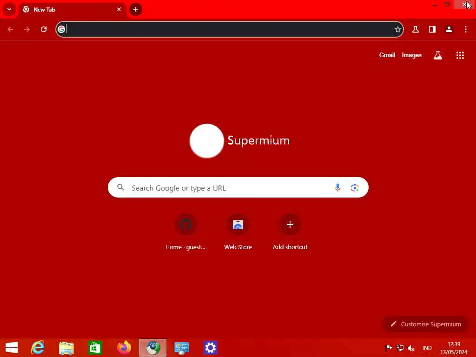This screenshot has width=476, height=357.
Task: Open the clock showing 12:39
Action: [454, 348]
